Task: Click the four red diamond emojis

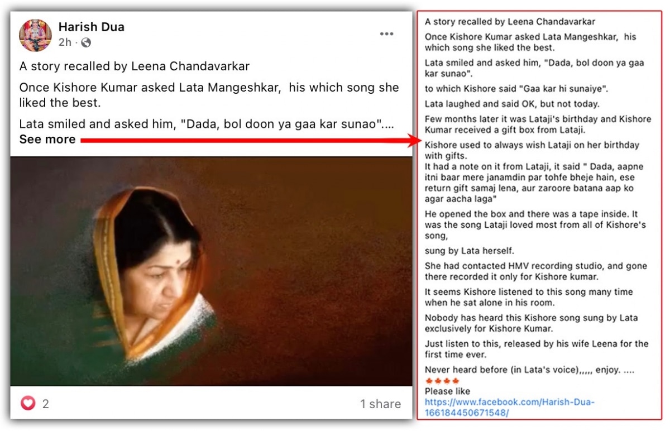Action: [x=442, y=381]
